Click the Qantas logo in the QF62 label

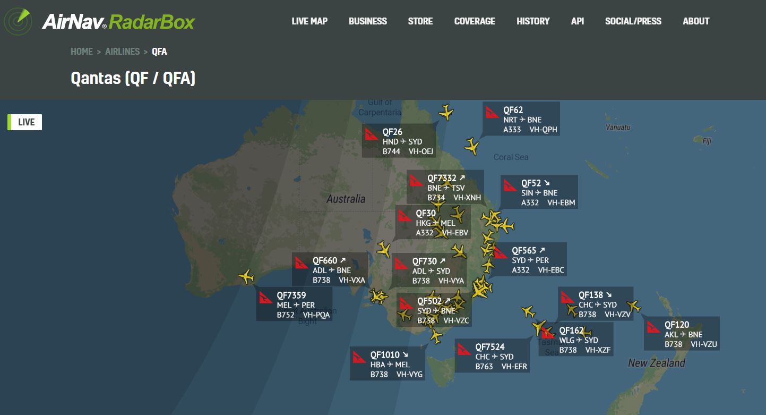(492, 112)
